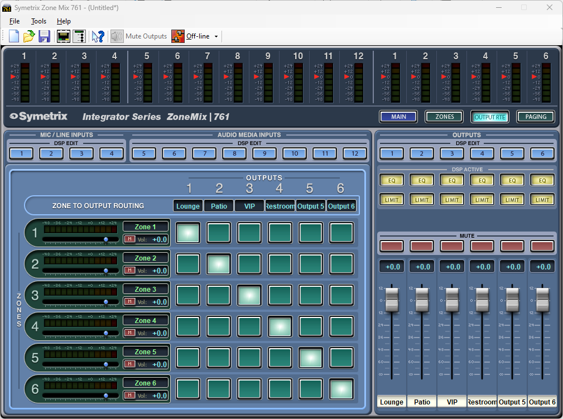Open the Help menu
563x419 pixels.
[64, 21]
